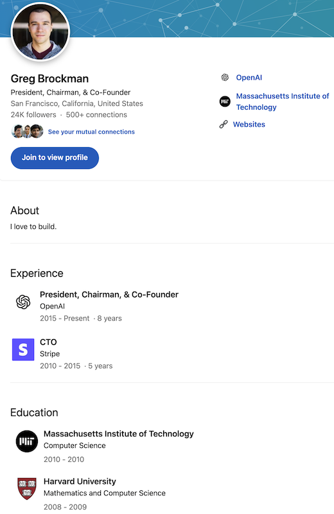
Task: Open the Websites link
Action: tap(249, 125)
